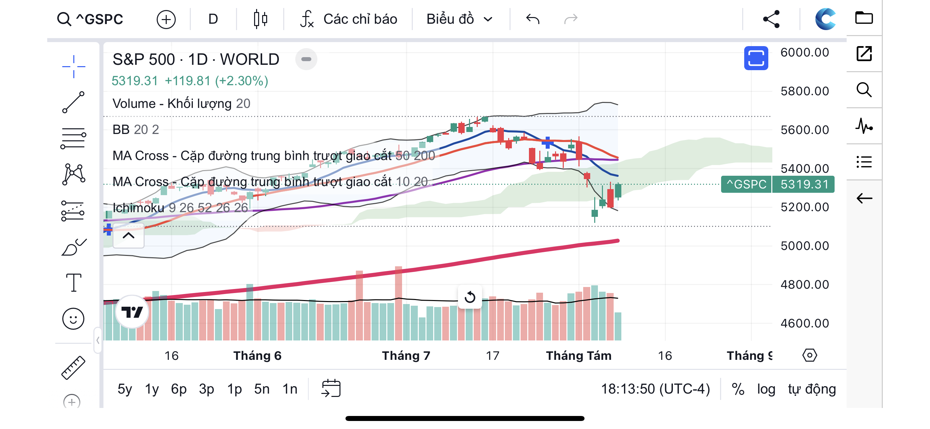Select 5y time range

125,389
